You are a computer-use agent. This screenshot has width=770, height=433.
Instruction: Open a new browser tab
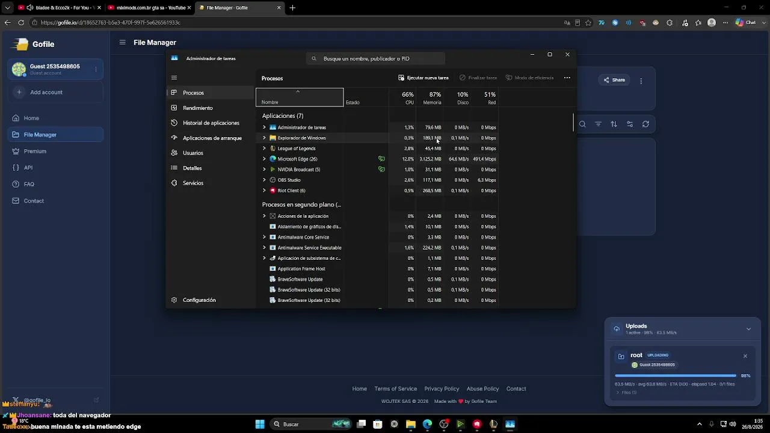(x=292, y=8)
